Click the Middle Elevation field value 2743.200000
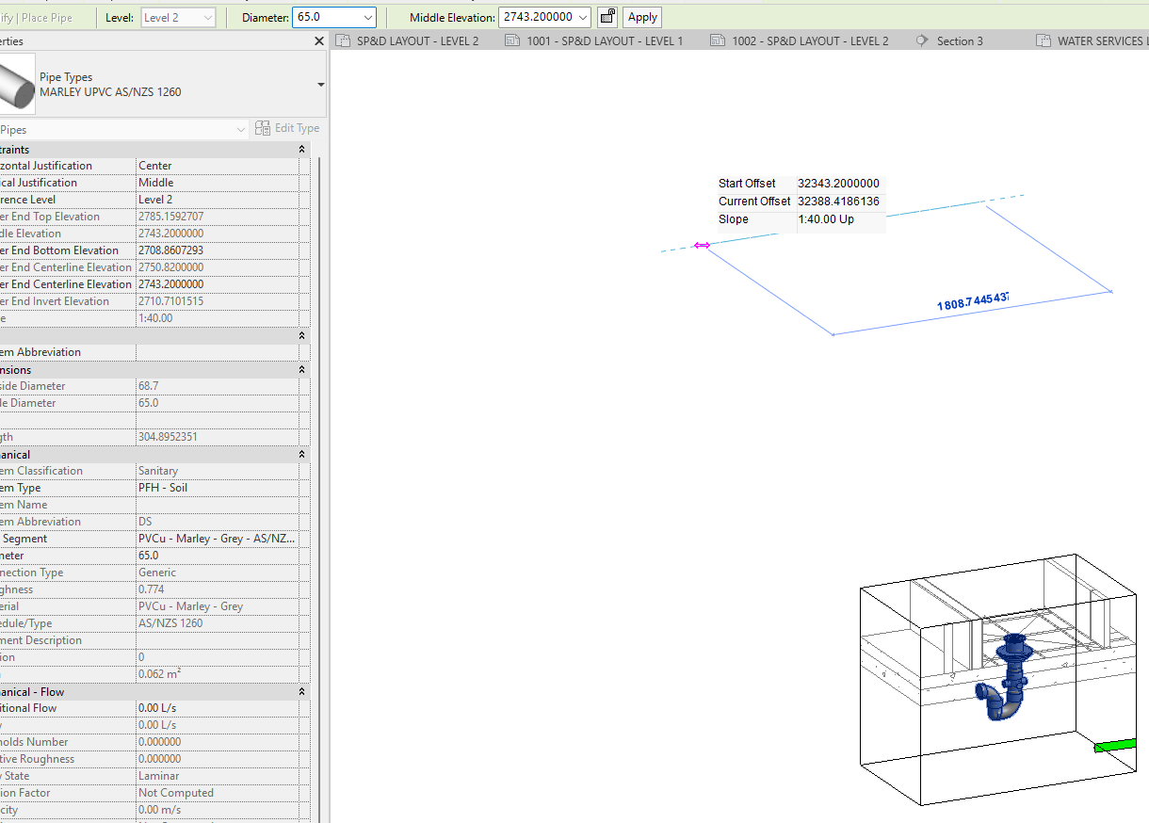1149x823 pixels. pos(537,17)
